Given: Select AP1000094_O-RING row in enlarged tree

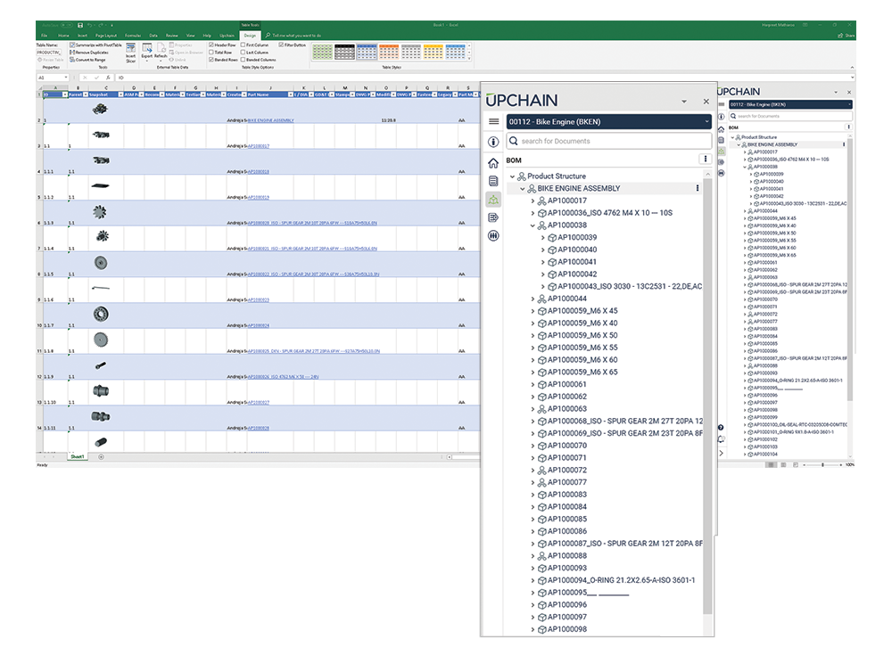Looking at the screenshot, I should (x=621, y=580).
